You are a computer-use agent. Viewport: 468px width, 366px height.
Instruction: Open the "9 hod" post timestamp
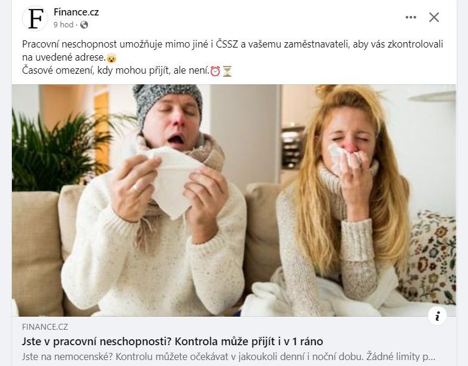tap(63, 25)
